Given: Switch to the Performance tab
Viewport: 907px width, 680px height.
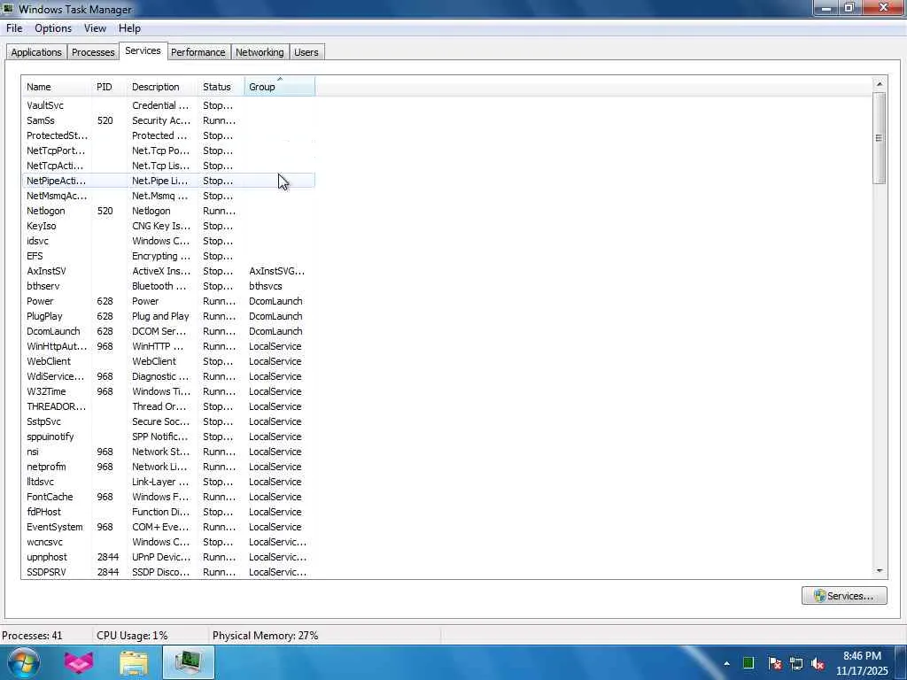Looking at the screenshot, I should tap(198, 52).
